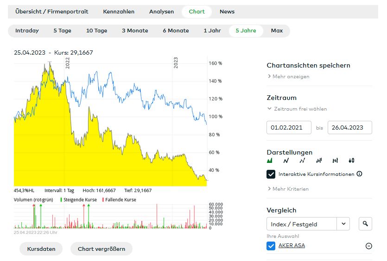387x261 pixels.
Task: Select the filled area (mountain) chart style
Action: pos(270,161)
